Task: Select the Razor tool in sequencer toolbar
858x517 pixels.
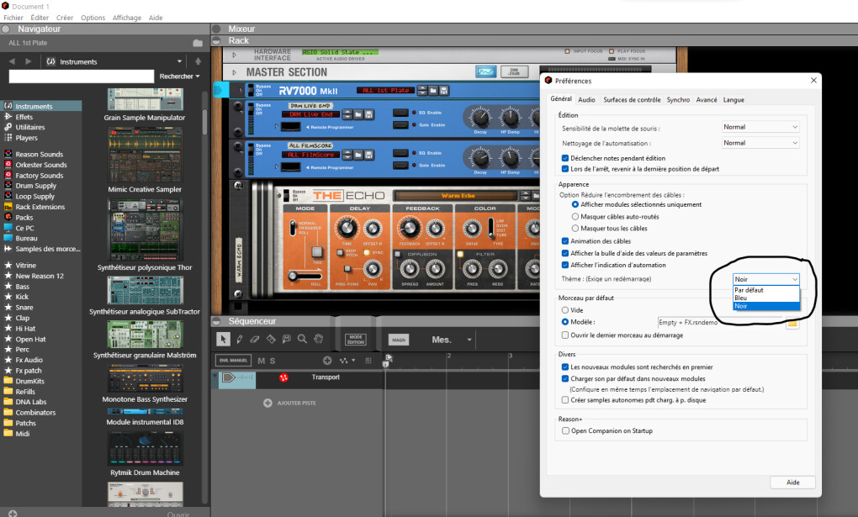Action: pyautogui.click(x=271, y=339)
